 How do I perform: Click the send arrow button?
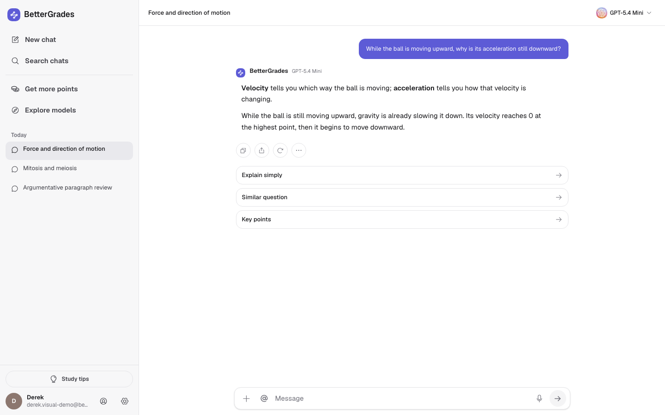[558, 398]
